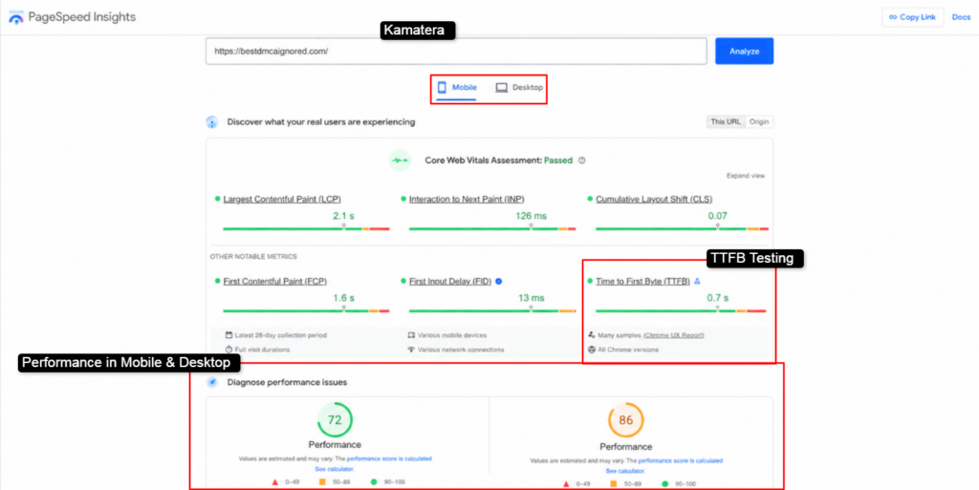Open performance score is calculated link under 86
Image resolution: width=979 pixels, height=490 pixels.
coord(680,460)
